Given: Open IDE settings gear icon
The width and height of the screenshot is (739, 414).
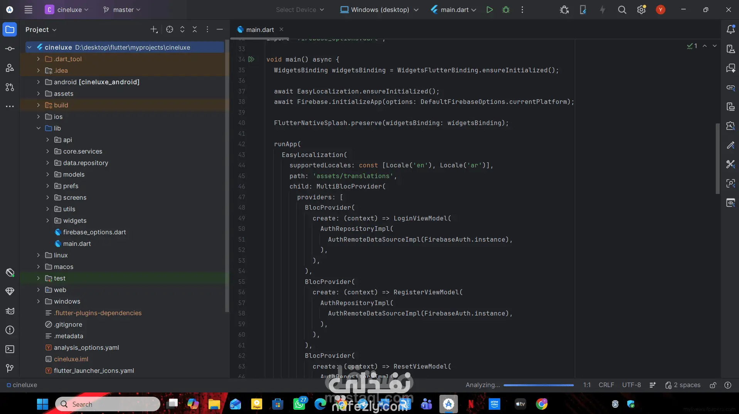Looking at the screenshot, I should point(641,10).
